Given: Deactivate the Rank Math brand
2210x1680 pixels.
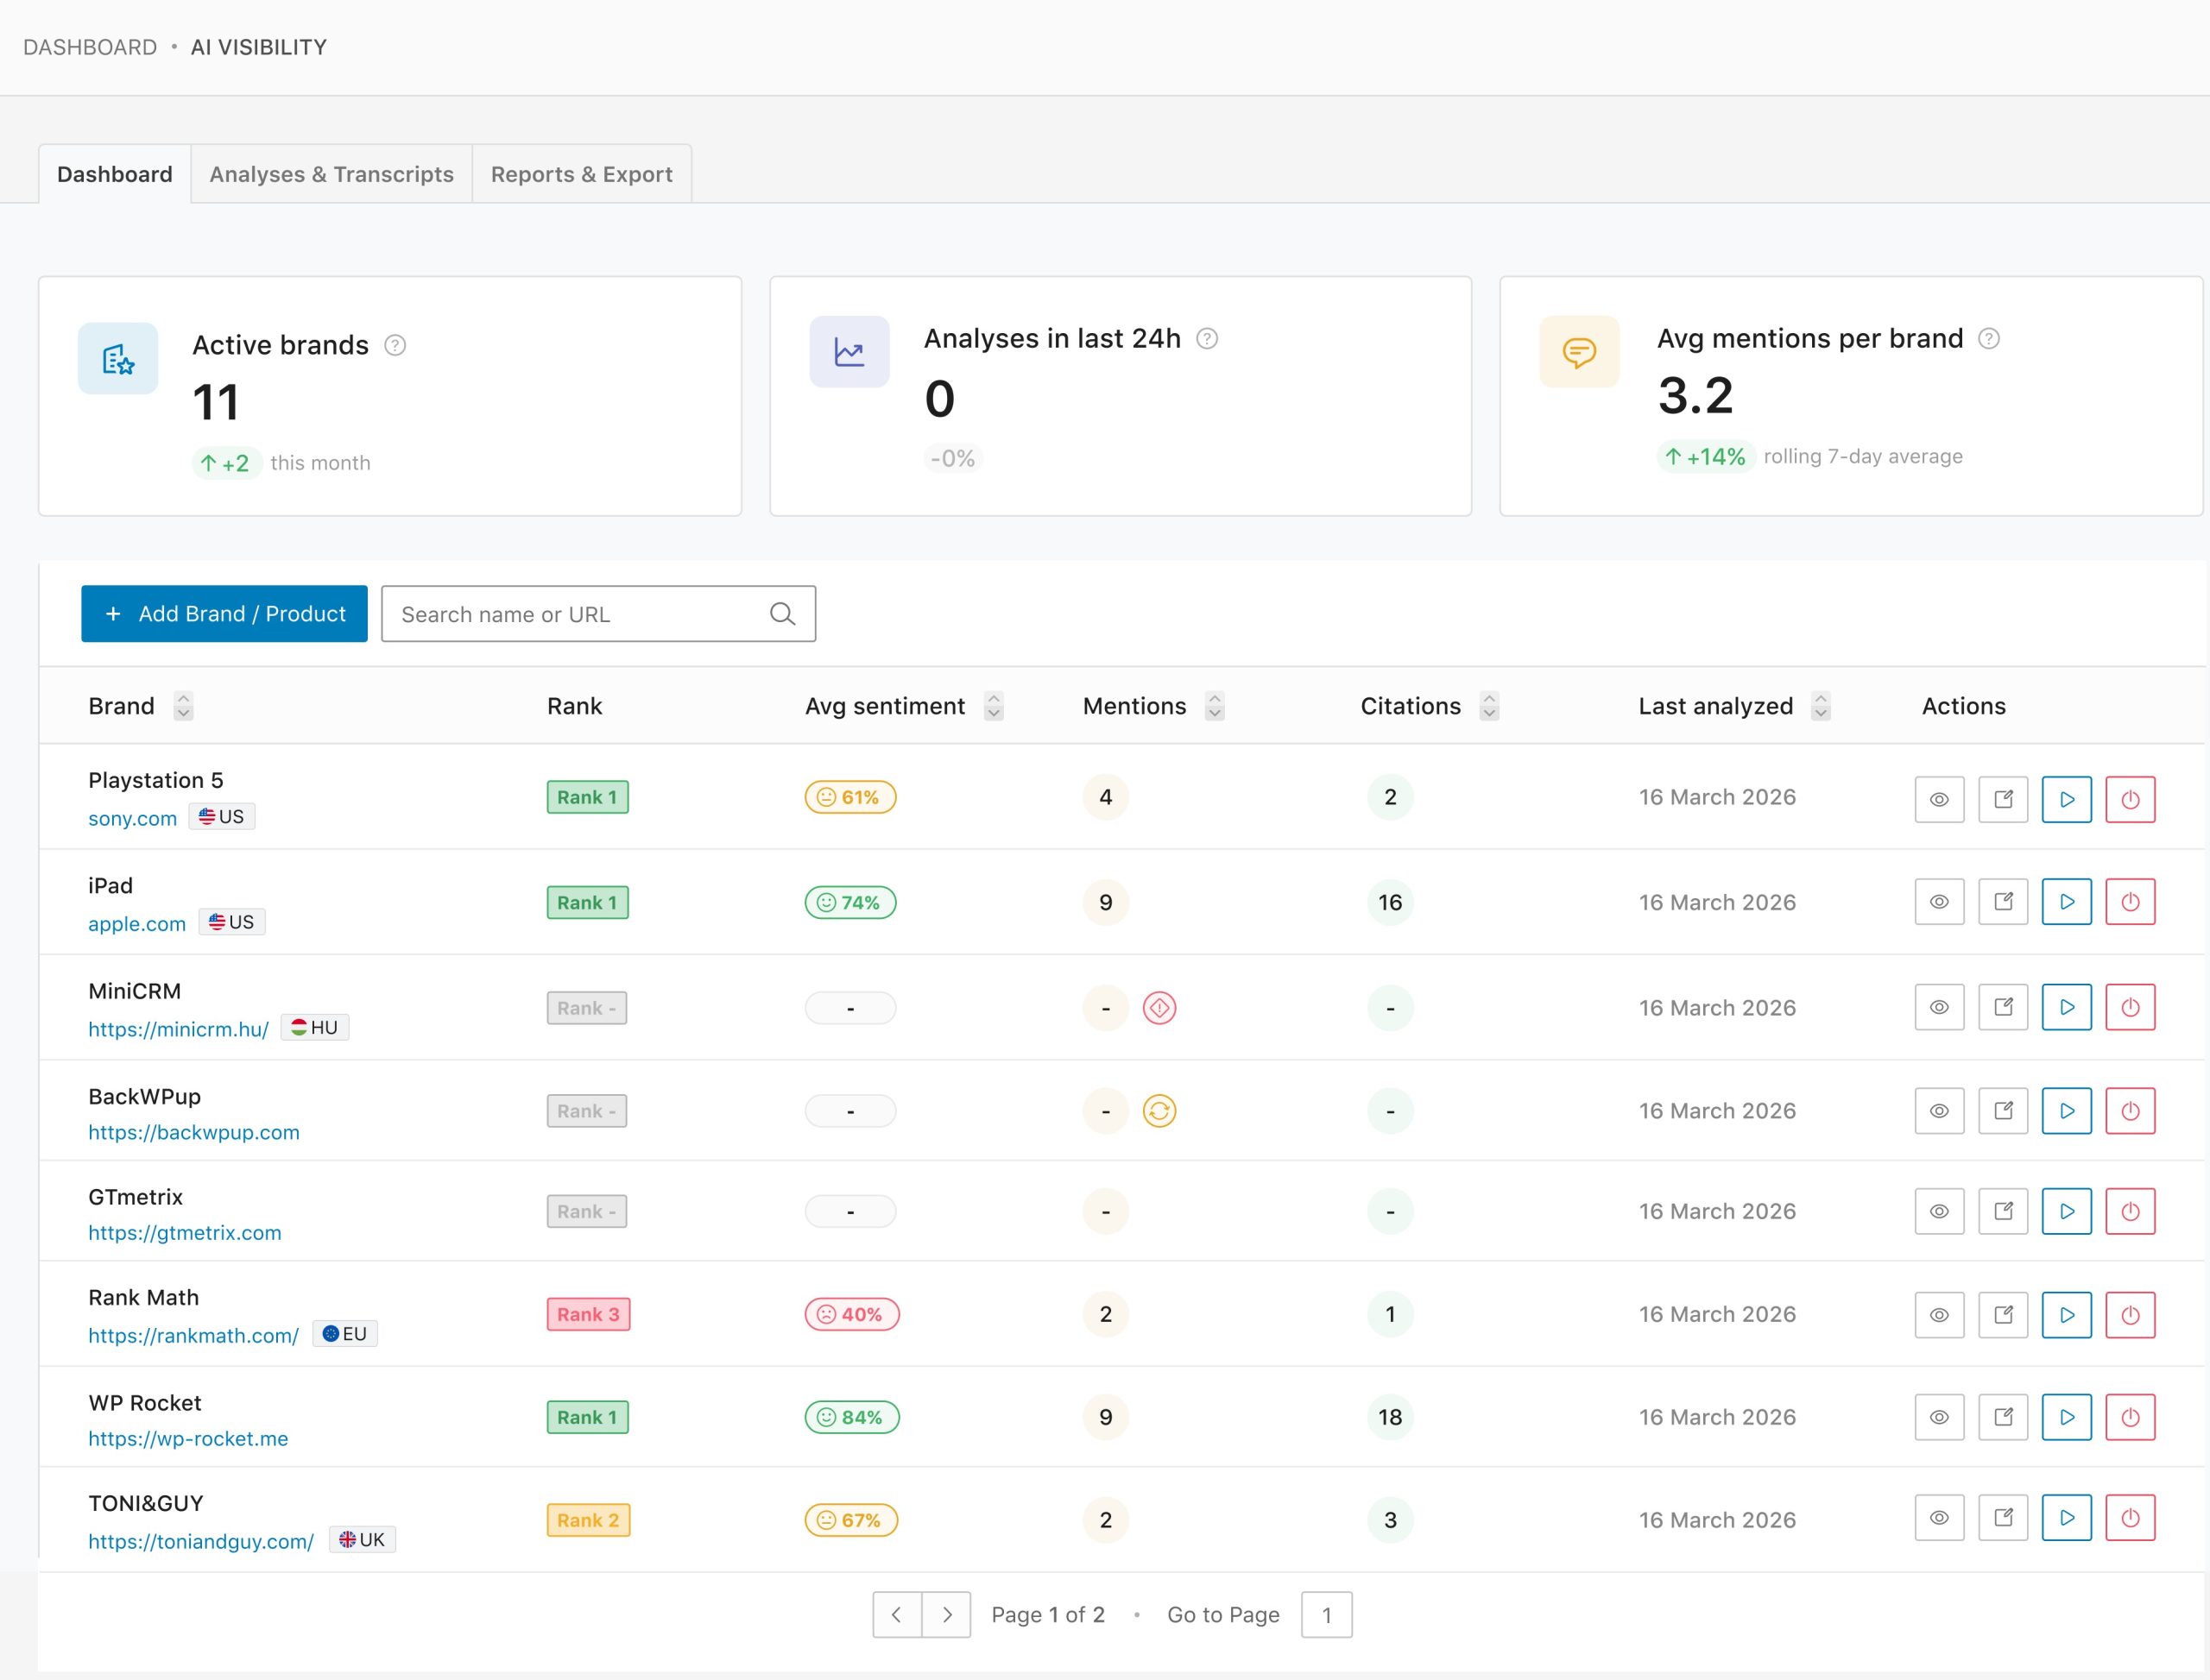Looking at the screenshot, I should (2130, 1315).
